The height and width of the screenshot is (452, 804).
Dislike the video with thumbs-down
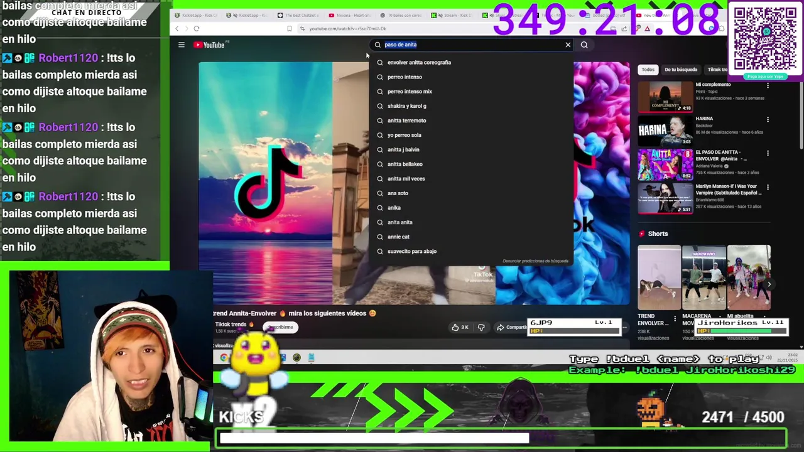(481, 327)
